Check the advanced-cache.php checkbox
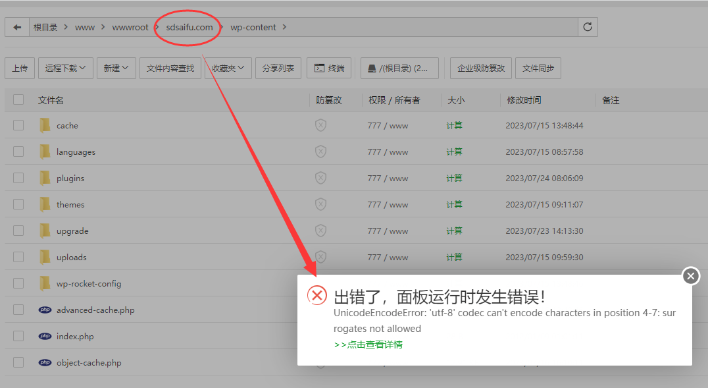This screenshot has width=708, height=388. coord(18,310)
